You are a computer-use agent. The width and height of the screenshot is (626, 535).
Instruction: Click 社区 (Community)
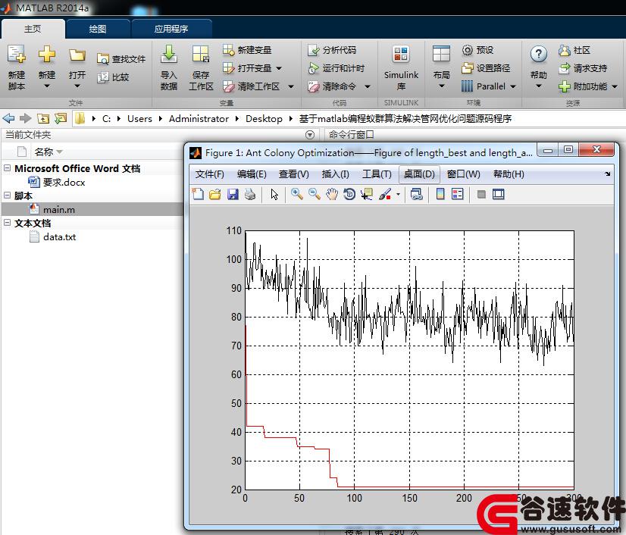click(574, 50)
